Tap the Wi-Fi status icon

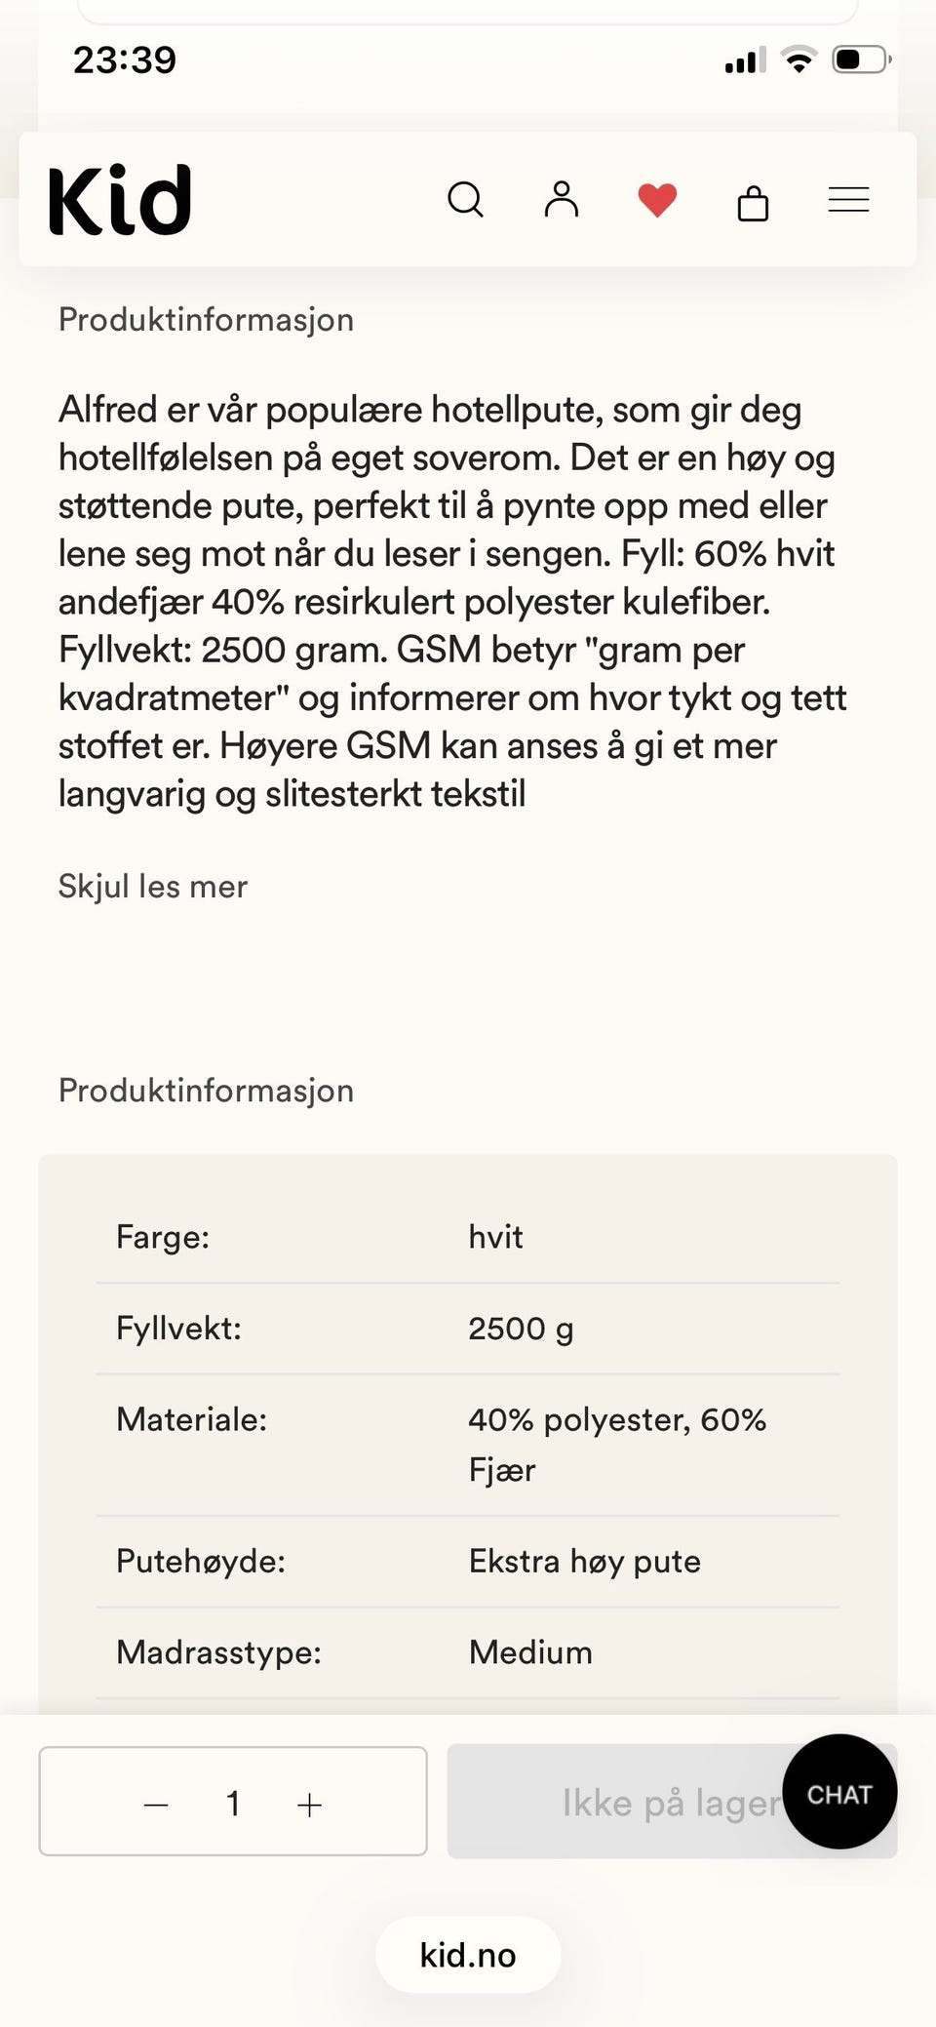click(799, 60)
